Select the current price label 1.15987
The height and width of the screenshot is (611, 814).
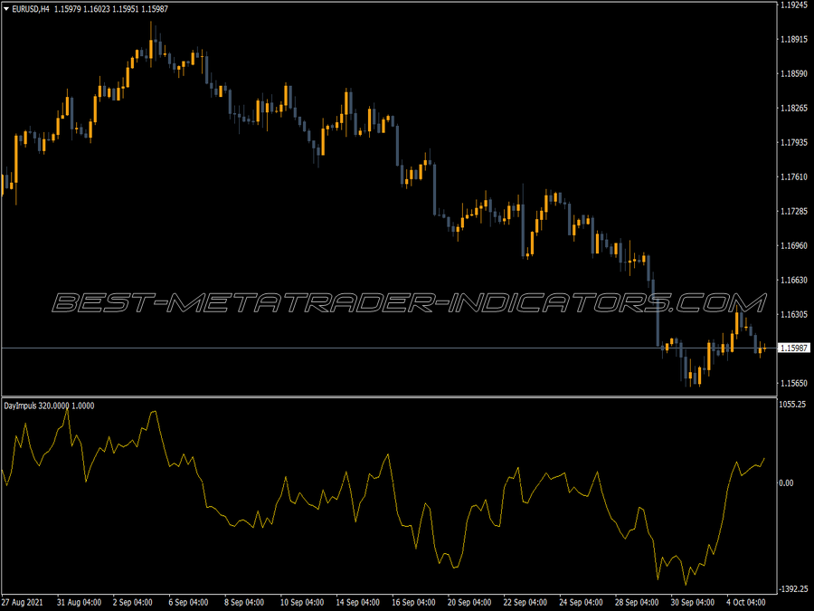coord(794,348)
